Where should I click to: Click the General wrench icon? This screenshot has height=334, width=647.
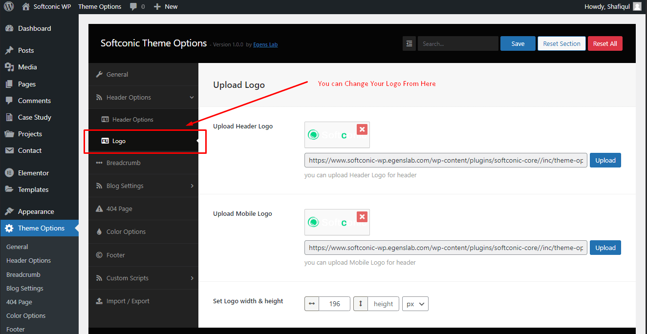click(x=99, y=74)
